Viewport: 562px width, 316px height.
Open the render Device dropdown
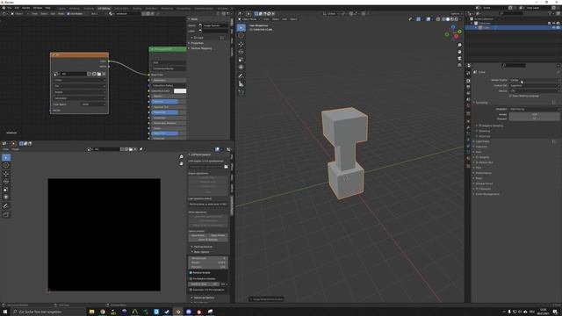pos(534,91)
